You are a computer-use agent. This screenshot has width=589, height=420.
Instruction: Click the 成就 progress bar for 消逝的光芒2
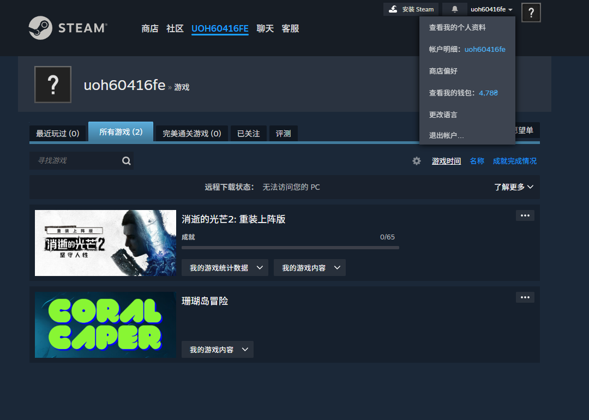tap(290, 247)
